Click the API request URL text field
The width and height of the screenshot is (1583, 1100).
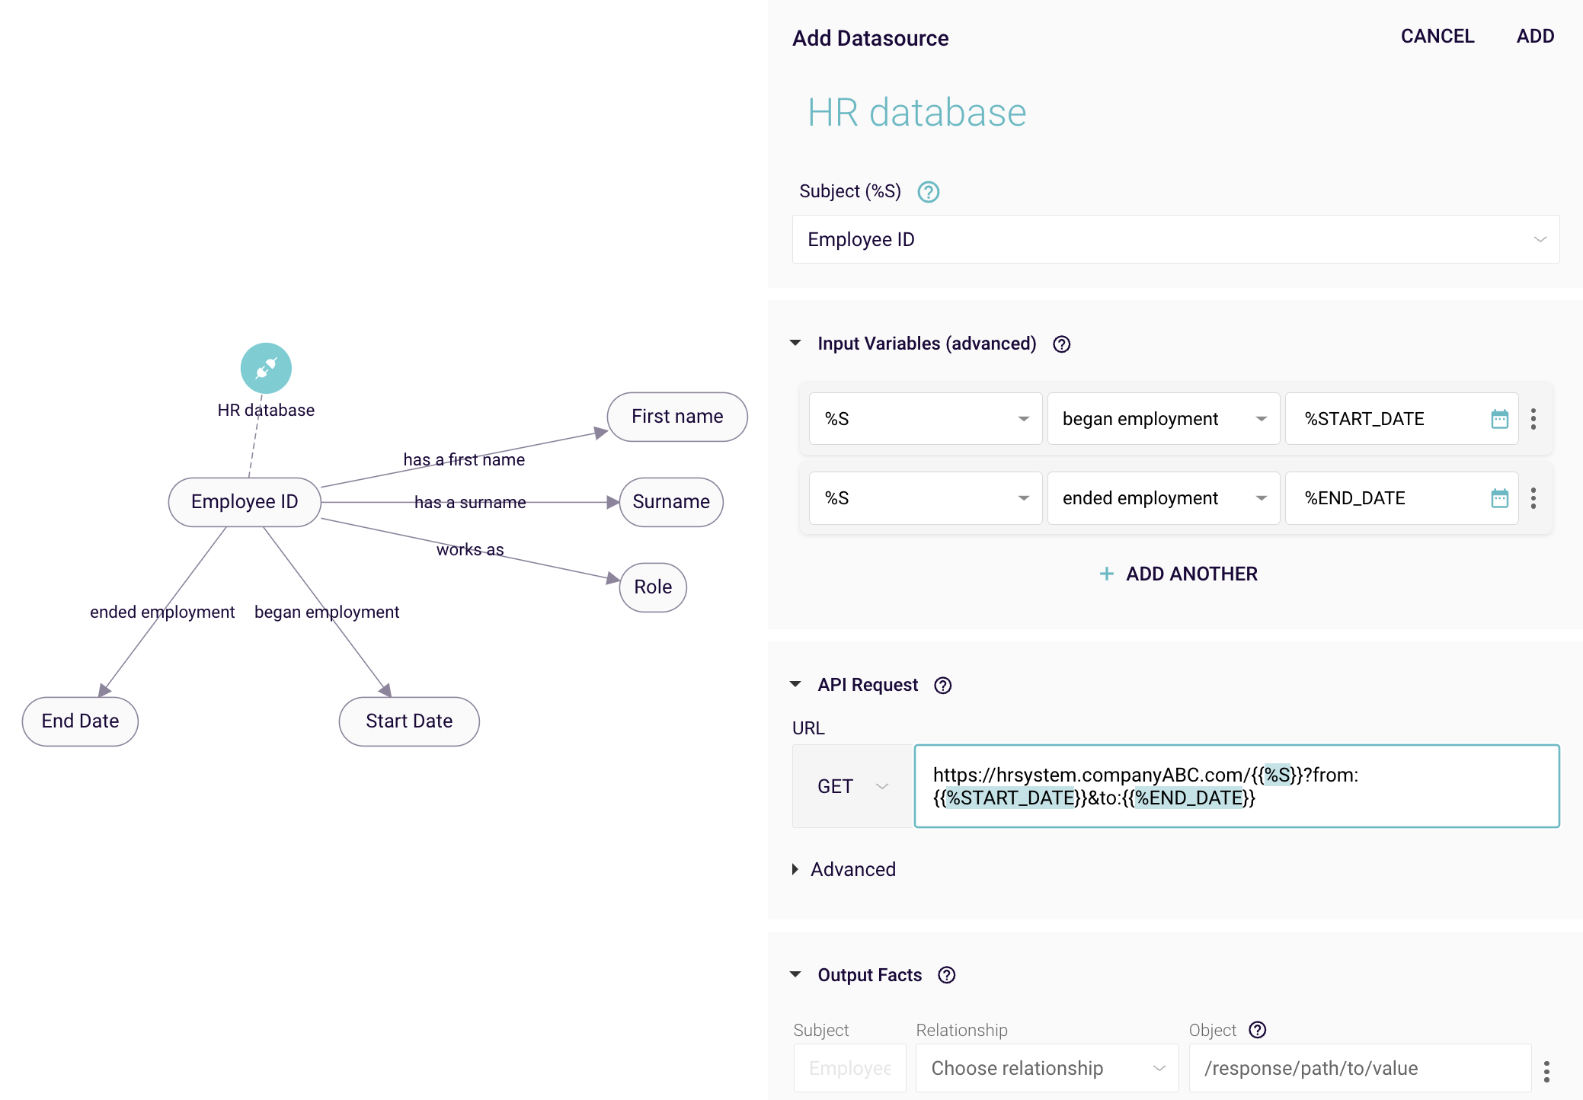[1236, 786]
